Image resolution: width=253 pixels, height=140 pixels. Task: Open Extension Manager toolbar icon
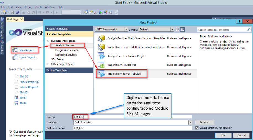pyautogui.click(x=105, y=12)
